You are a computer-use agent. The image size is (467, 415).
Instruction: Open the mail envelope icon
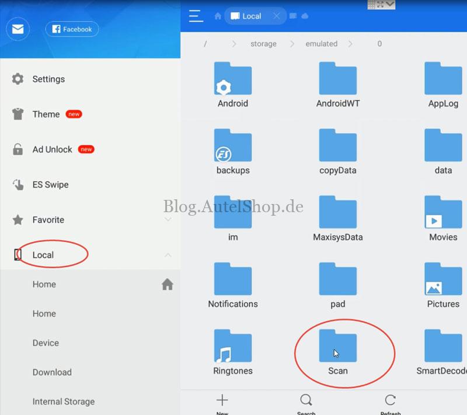pos(18,29)
